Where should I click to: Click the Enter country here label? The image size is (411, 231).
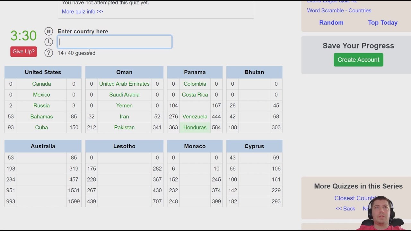(83, 31)
